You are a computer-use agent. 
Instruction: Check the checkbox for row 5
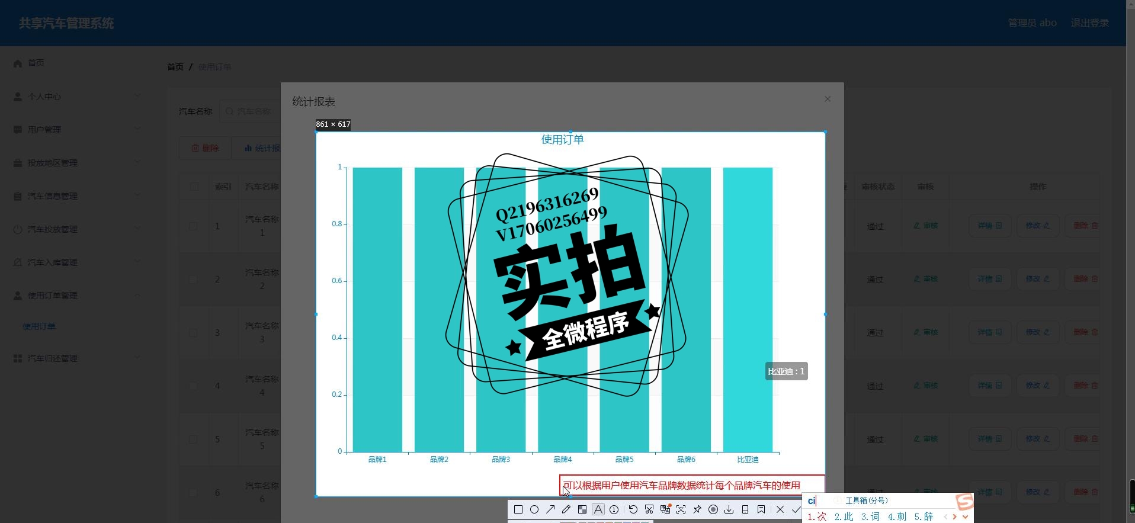coord(193,439)
